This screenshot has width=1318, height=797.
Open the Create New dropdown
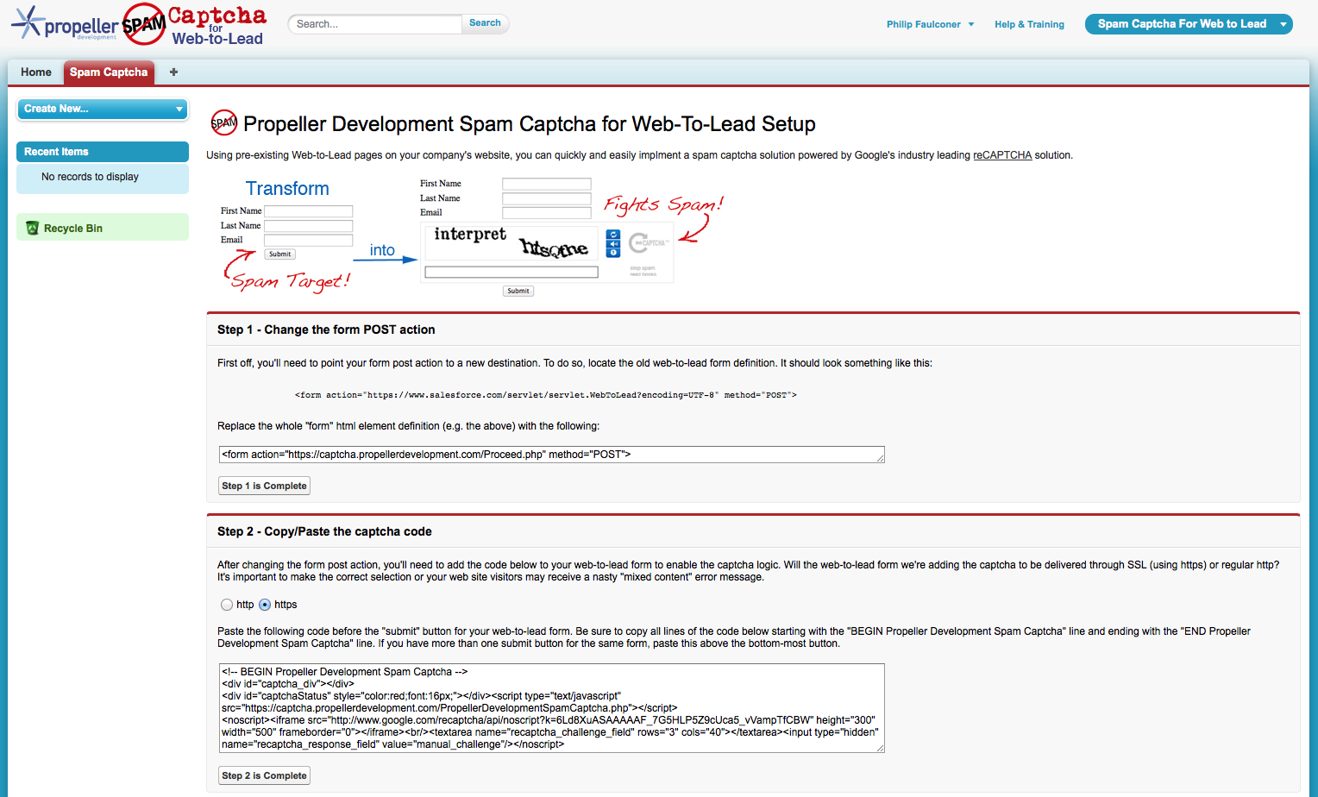click(103, 109)
